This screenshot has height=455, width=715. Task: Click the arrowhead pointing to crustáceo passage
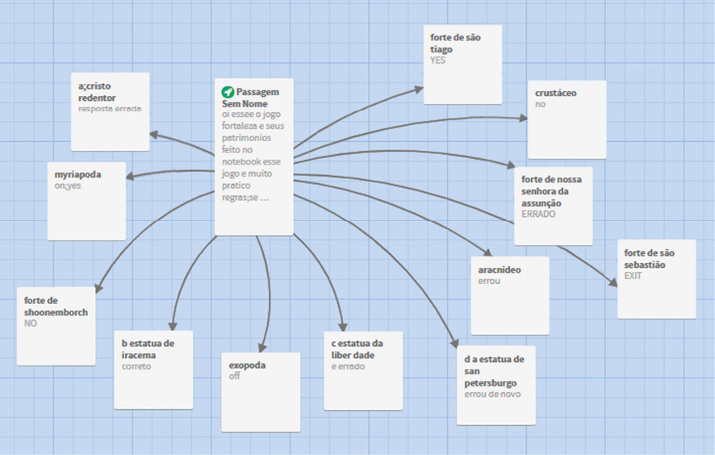tap(524, 118)
